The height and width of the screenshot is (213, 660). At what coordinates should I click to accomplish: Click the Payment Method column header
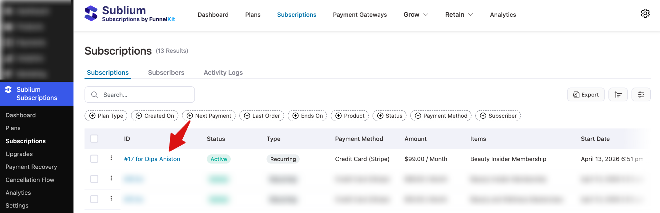[x=359, y=139]
